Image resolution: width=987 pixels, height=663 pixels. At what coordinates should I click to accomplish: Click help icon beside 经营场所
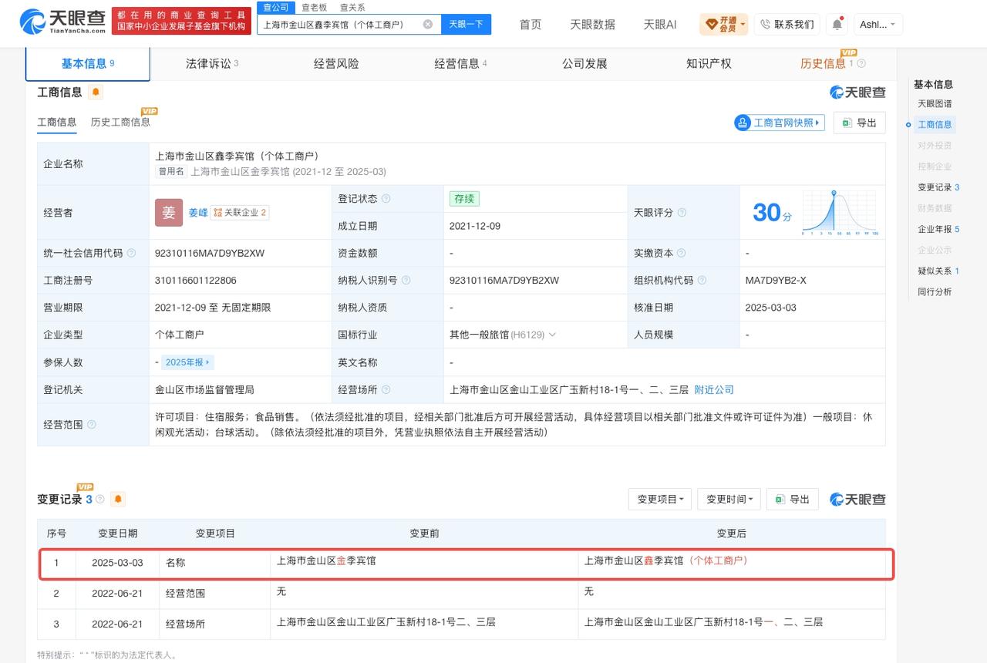pos(386,389)
